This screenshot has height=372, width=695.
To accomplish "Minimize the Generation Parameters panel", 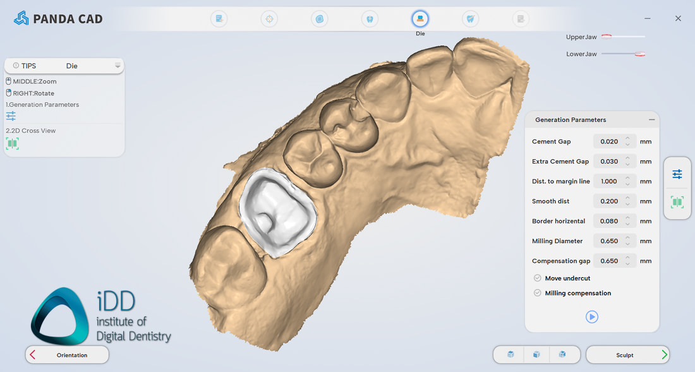I will click(x=651, y=119).
